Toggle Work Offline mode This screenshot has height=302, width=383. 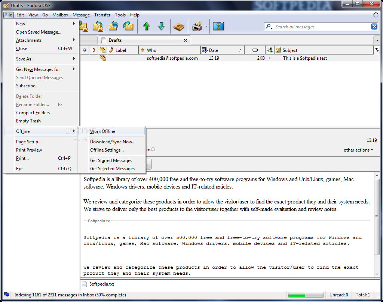111,131
